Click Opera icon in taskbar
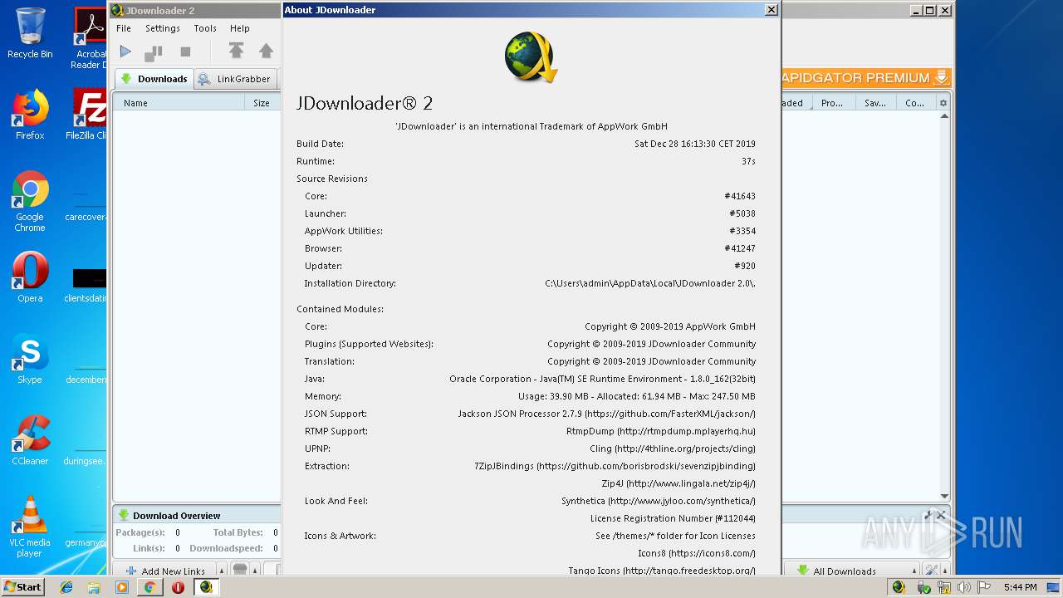This screenshot has height=598, width=1063. pos(178,587)
